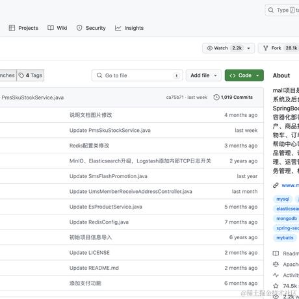299x299 pixels.
Task: Click the Projects table icon
Action: [12, 28]
